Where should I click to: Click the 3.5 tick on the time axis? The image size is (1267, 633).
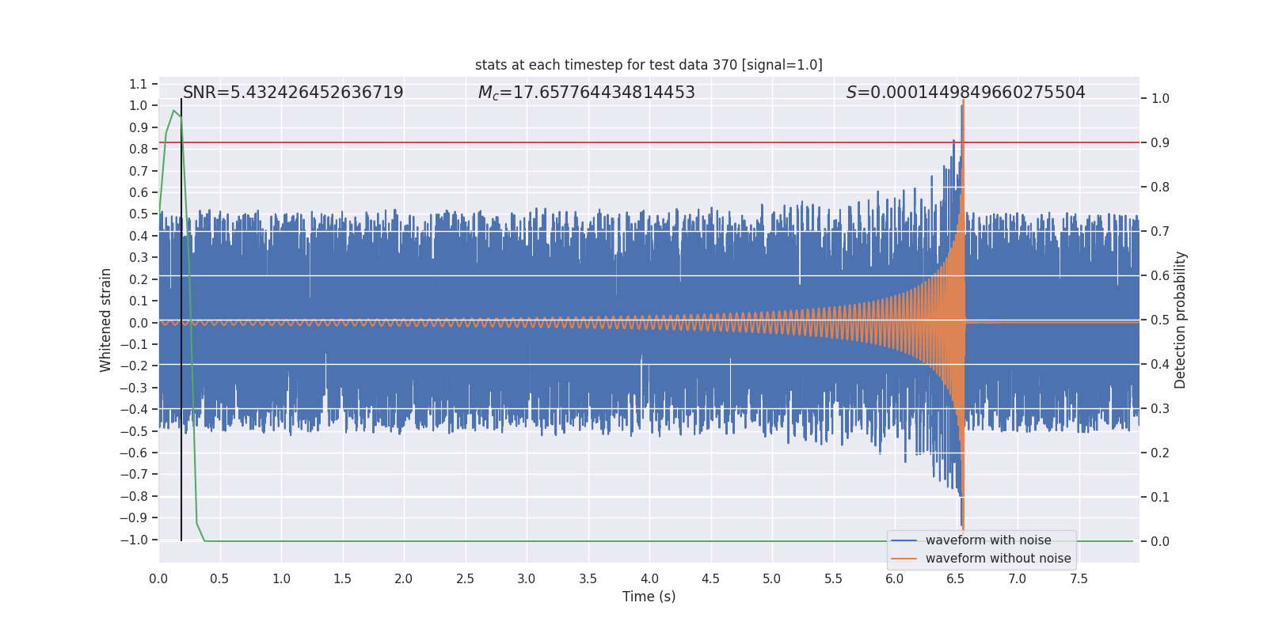point(588,578)
